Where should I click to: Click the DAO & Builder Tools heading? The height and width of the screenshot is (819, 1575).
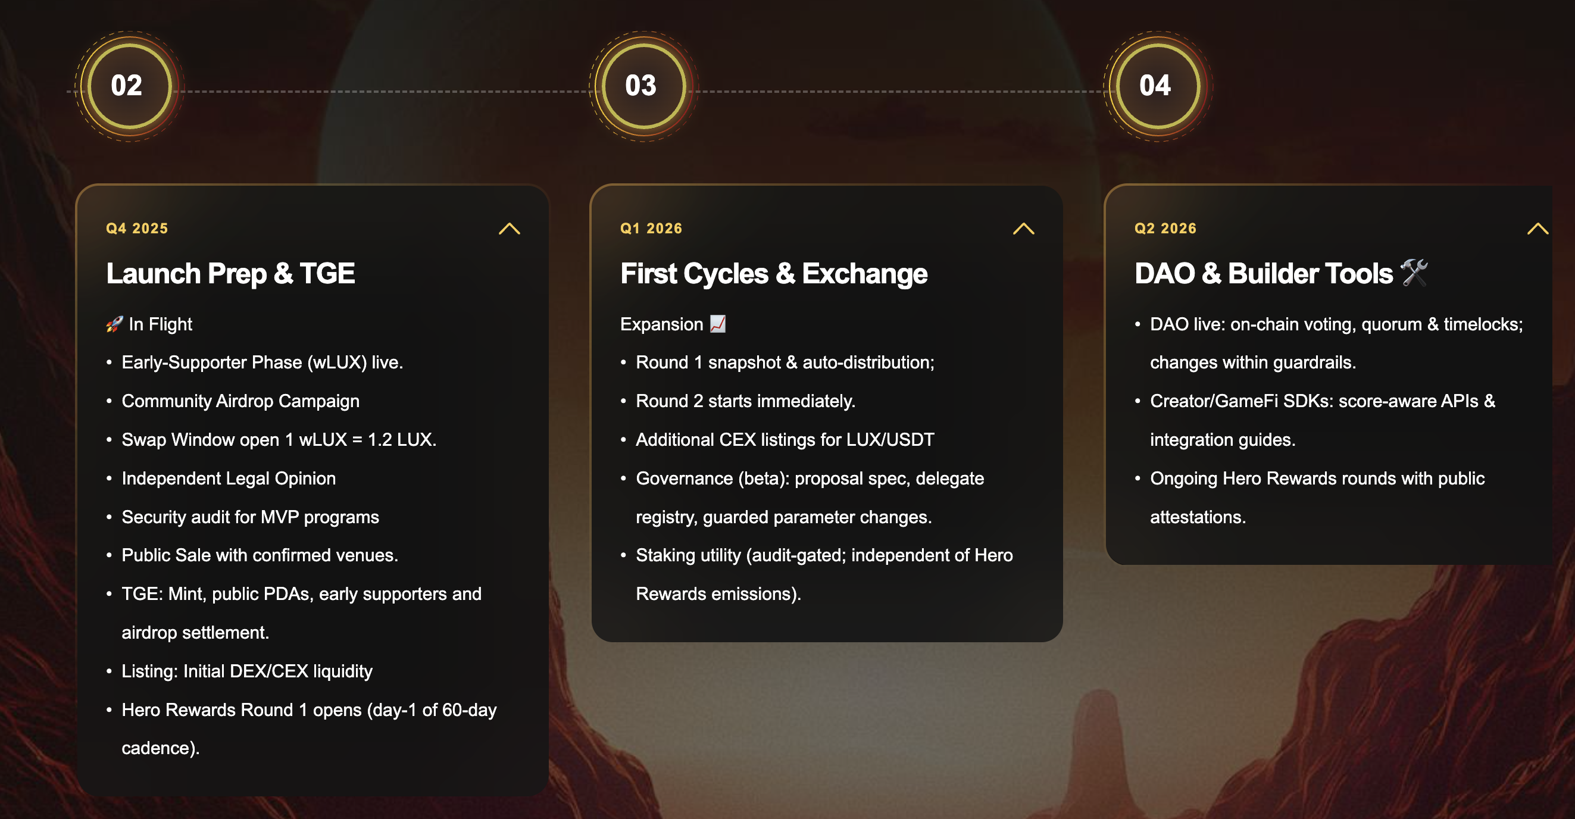tap(1263, 273)
